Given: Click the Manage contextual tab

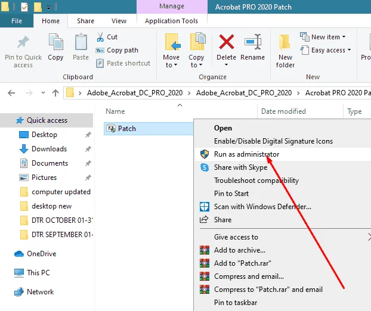Looking at the screenshot, I should 172,6.
